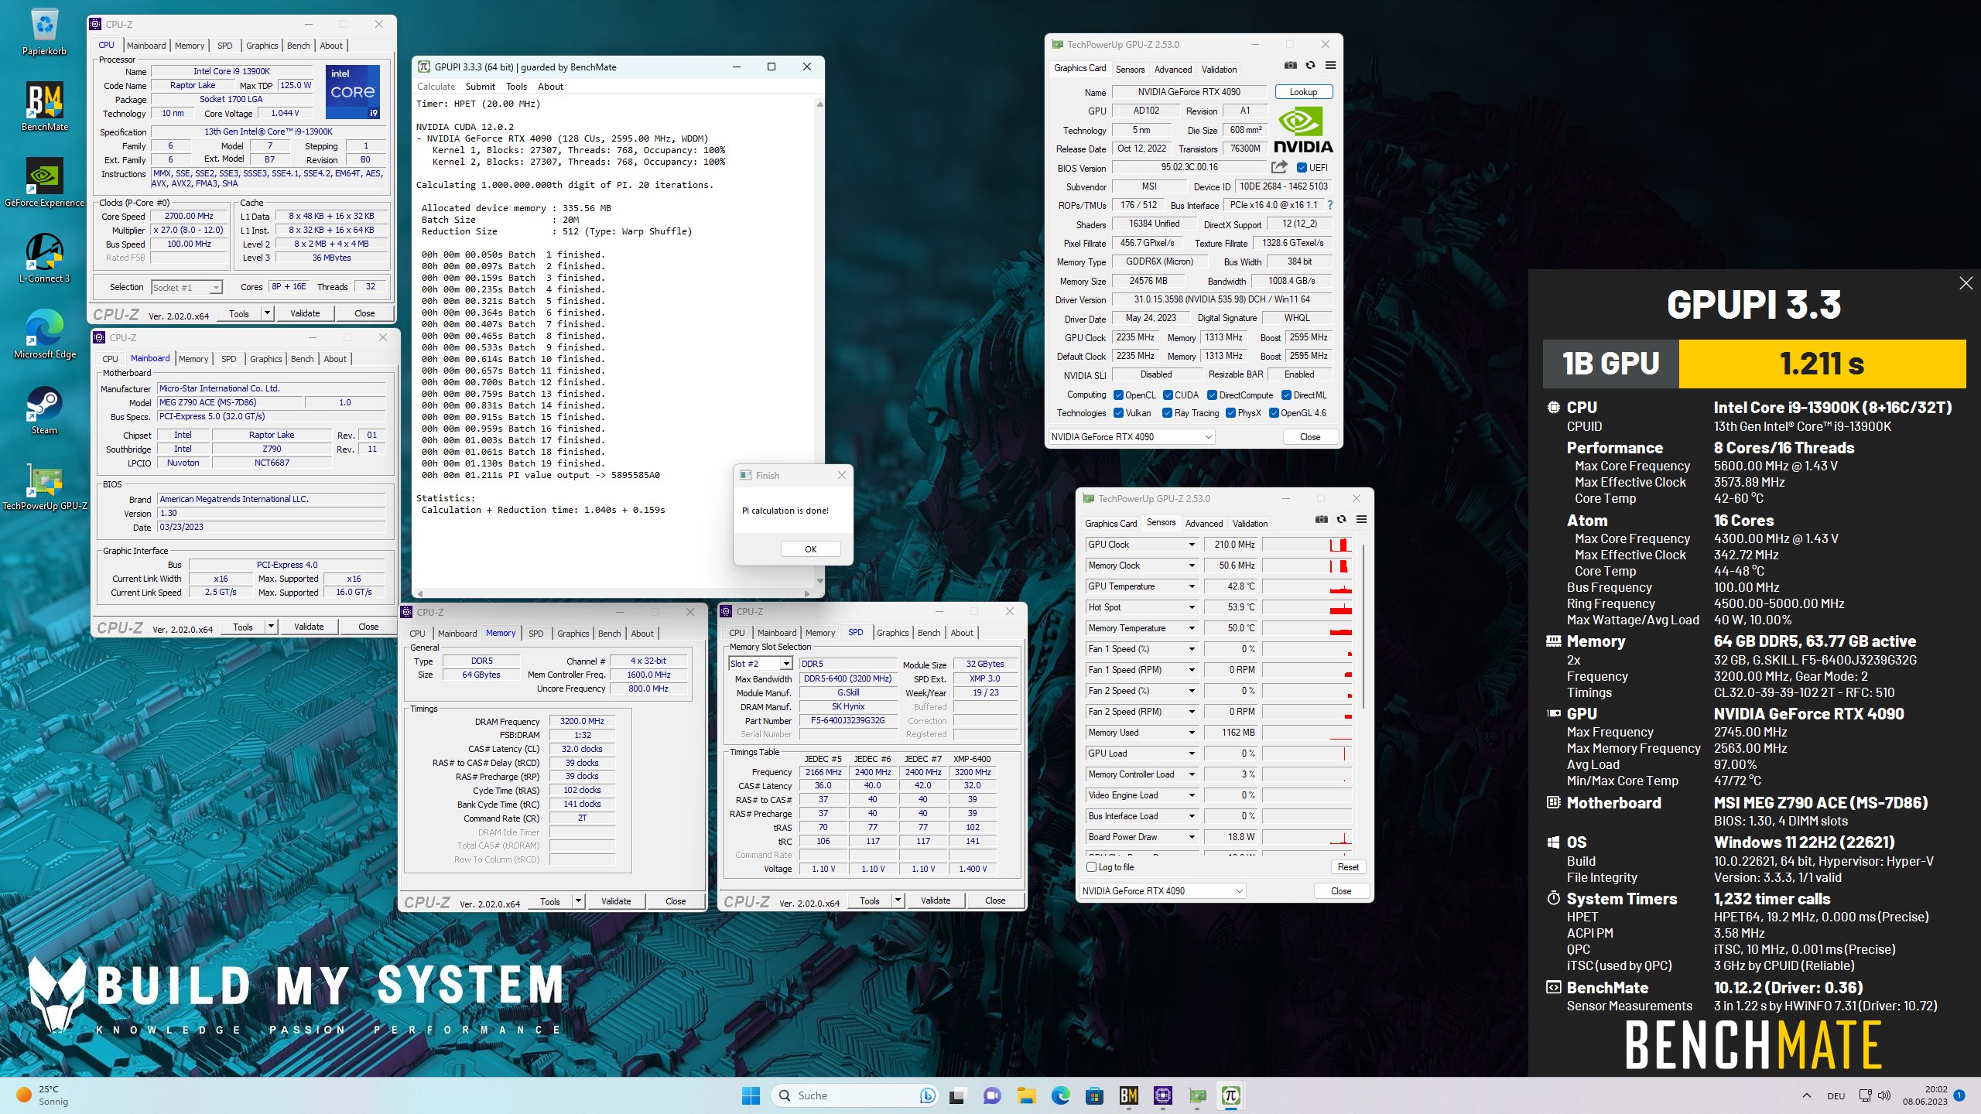The image size is (1981, 1114).
Task: Click the GPU-Z Sensors list vertical scrollbar
Action: tap(1363, 627)
